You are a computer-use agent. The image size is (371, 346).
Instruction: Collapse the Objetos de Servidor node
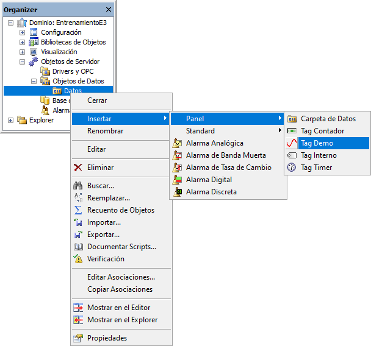tap(22, 62)
